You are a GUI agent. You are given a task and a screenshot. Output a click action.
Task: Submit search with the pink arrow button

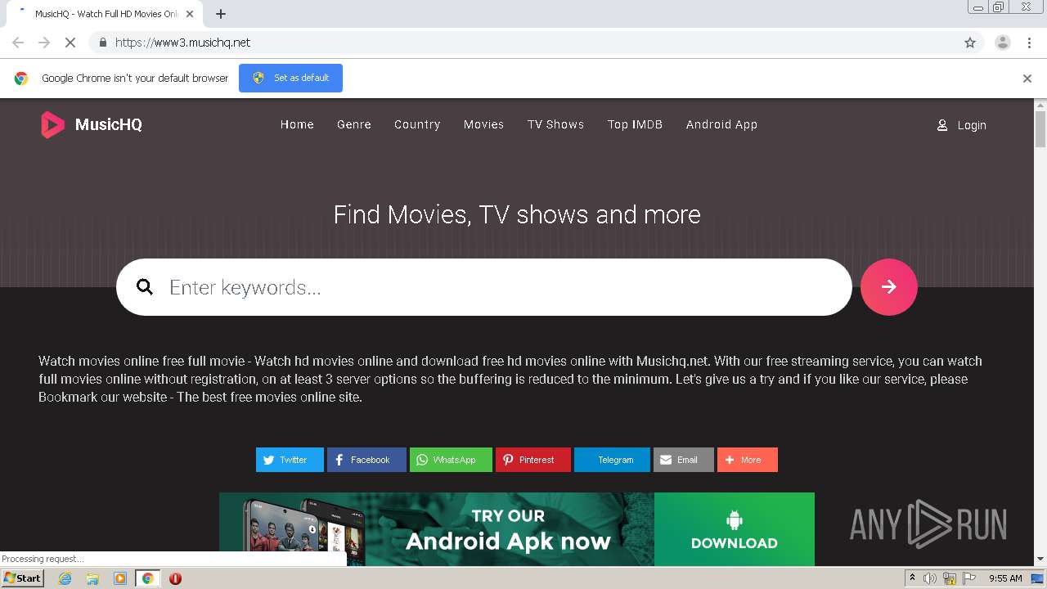pos(889,287)
